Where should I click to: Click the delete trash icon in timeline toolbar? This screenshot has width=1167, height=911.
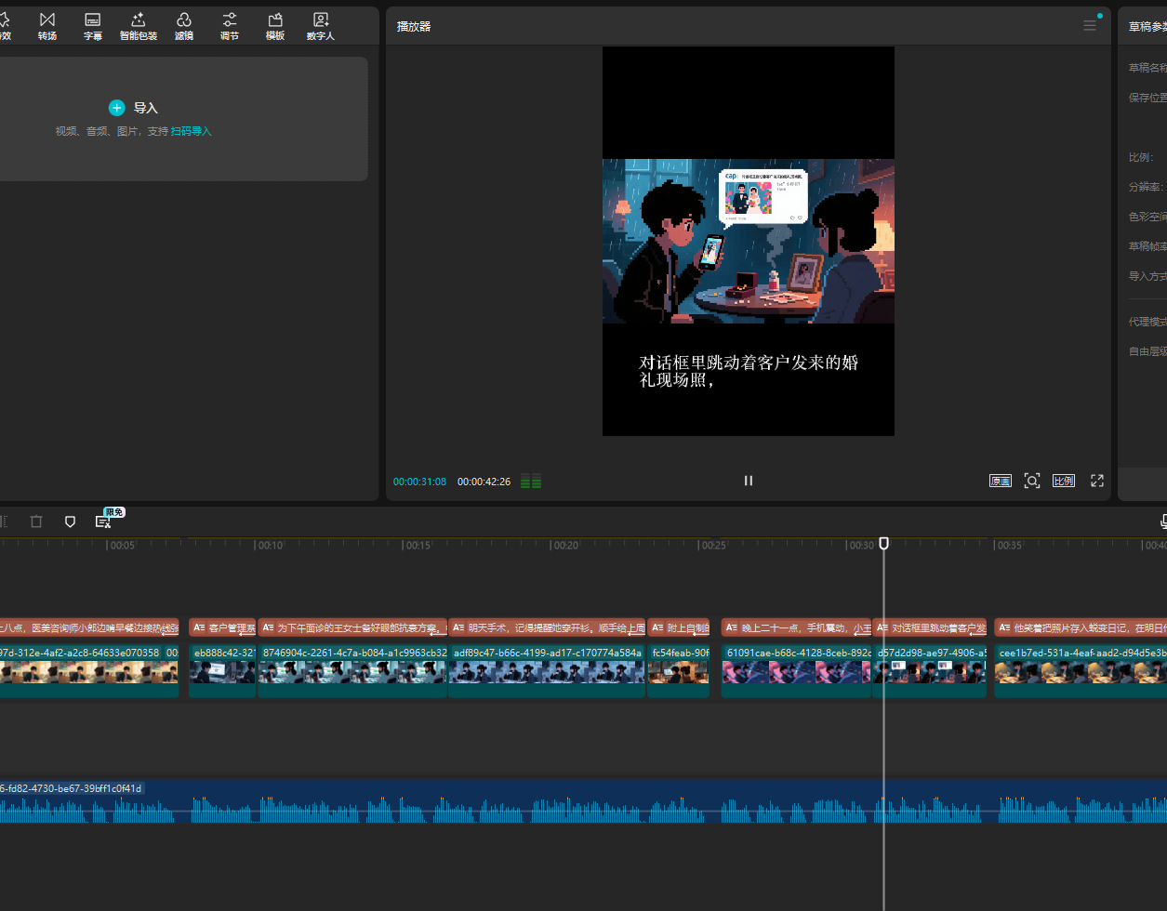[36, 522]
